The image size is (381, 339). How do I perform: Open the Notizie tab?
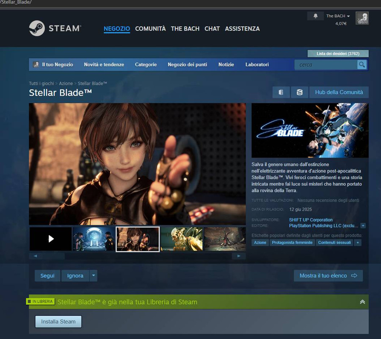(226, 64)
